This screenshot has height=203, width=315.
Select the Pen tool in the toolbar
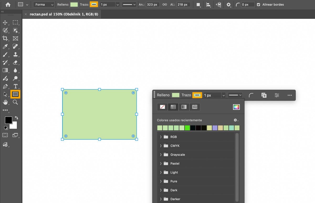pyautogui.click(x=5, y=86)
